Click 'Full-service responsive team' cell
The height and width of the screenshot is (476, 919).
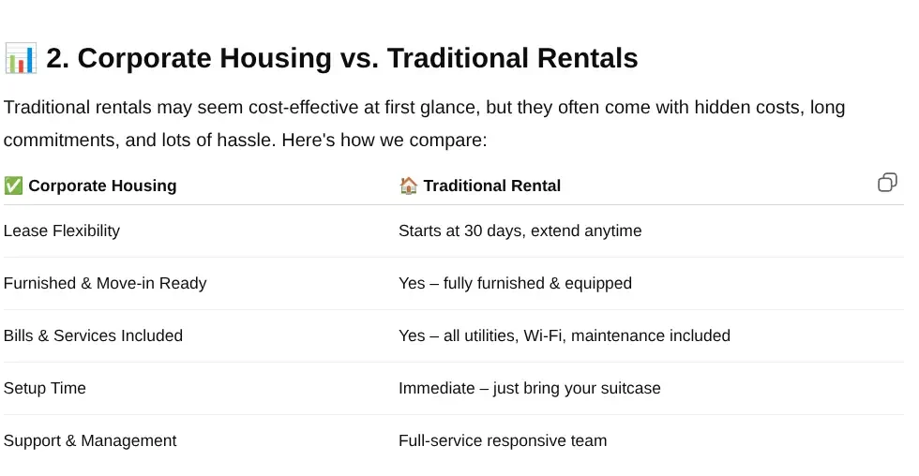(503, 440)
